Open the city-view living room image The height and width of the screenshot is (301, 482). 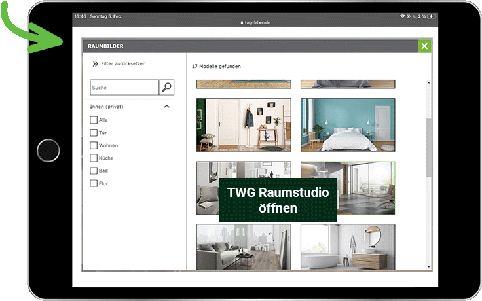click(x=244, y=247)
